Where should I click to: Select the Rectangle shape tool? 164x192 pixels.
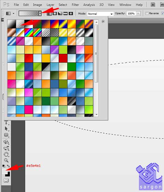(6, 135)
